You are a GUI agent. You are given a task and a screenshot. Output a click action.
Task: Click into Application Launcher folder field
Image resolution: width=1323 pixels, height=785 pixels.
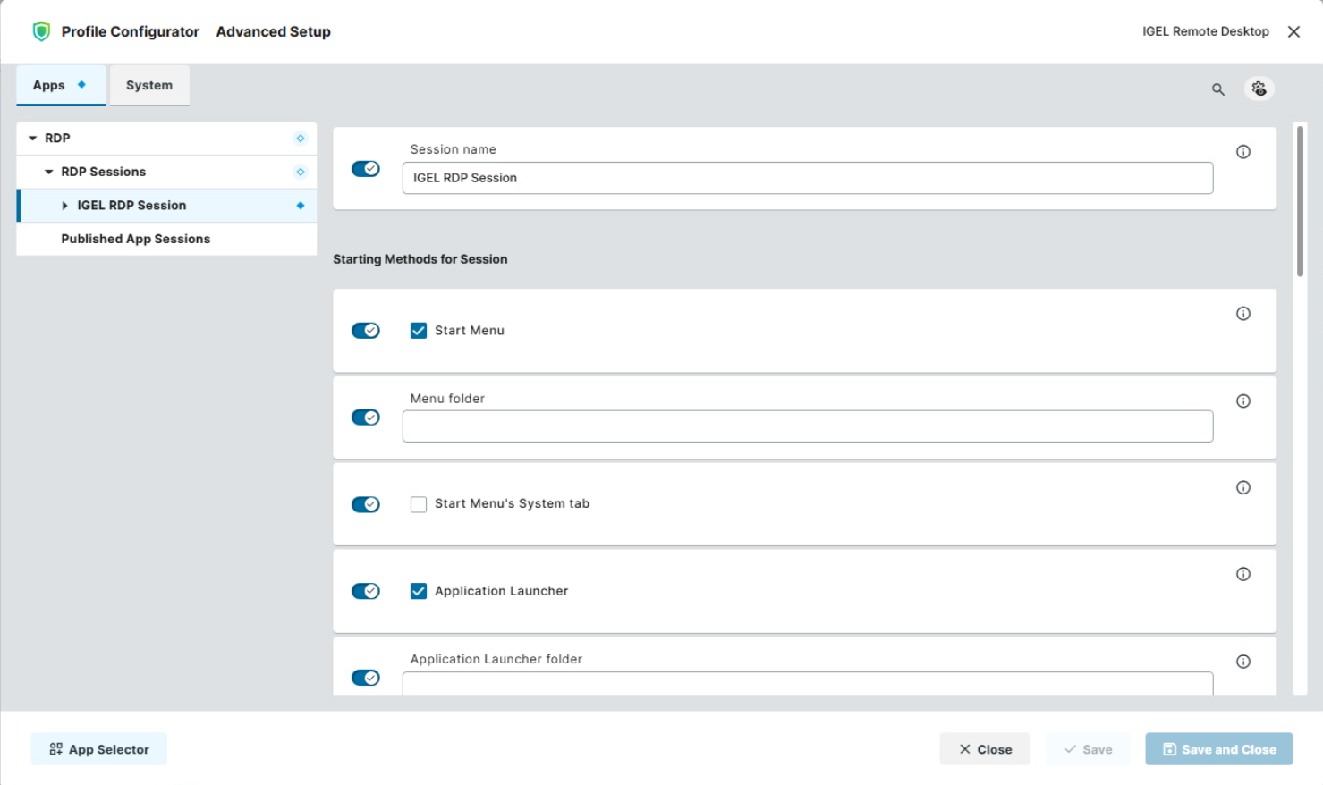coord(808,684)
